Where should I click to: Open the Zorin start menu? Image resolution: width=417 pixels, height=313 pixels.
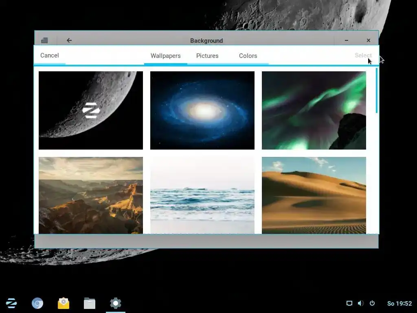(x=11, y=303)
